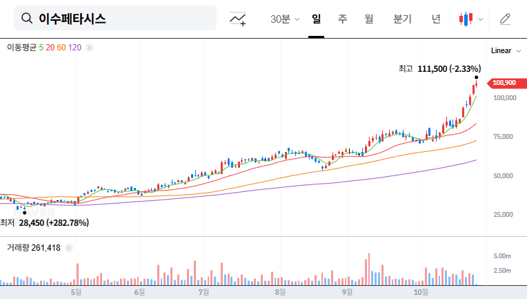Viewport: 527px width, 299px height.
Task: Remove the moving average indicator
Action: pyautogui.click(x=90, y=48)
